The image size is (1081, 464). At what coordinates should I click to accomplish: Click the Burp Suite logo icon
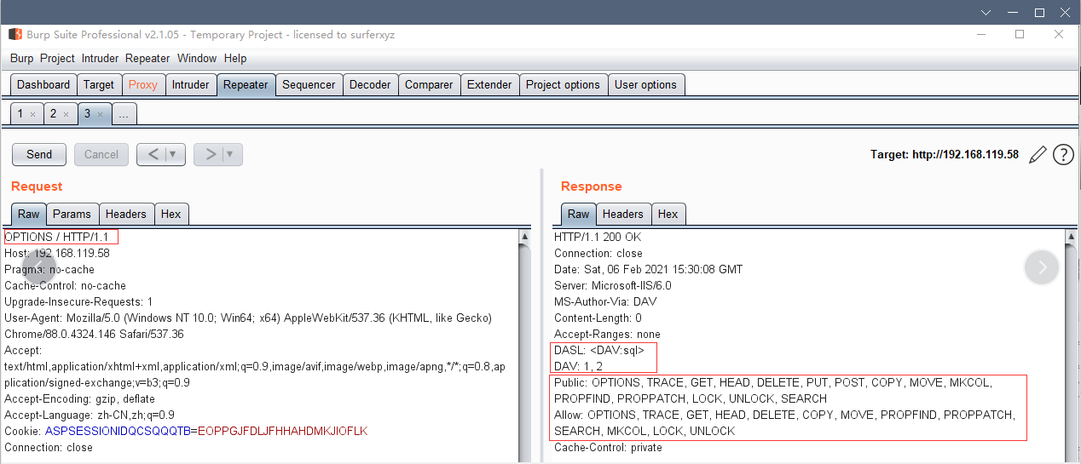15,35
